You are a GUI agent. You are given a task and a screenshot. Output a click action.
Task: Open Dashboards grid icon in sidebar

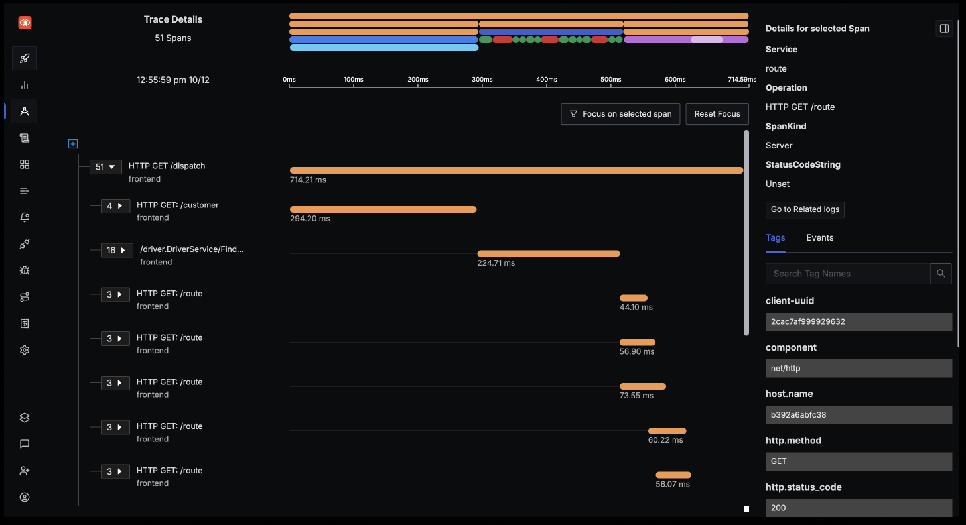pyautogui.click(x=25, y=164)
